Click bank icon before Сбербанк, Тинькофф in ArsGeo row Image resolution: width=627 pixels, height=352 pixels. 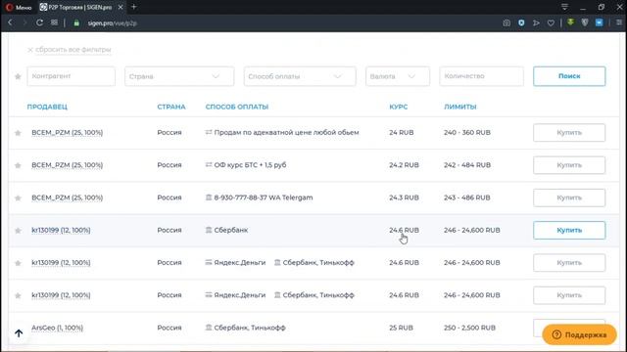209,328
